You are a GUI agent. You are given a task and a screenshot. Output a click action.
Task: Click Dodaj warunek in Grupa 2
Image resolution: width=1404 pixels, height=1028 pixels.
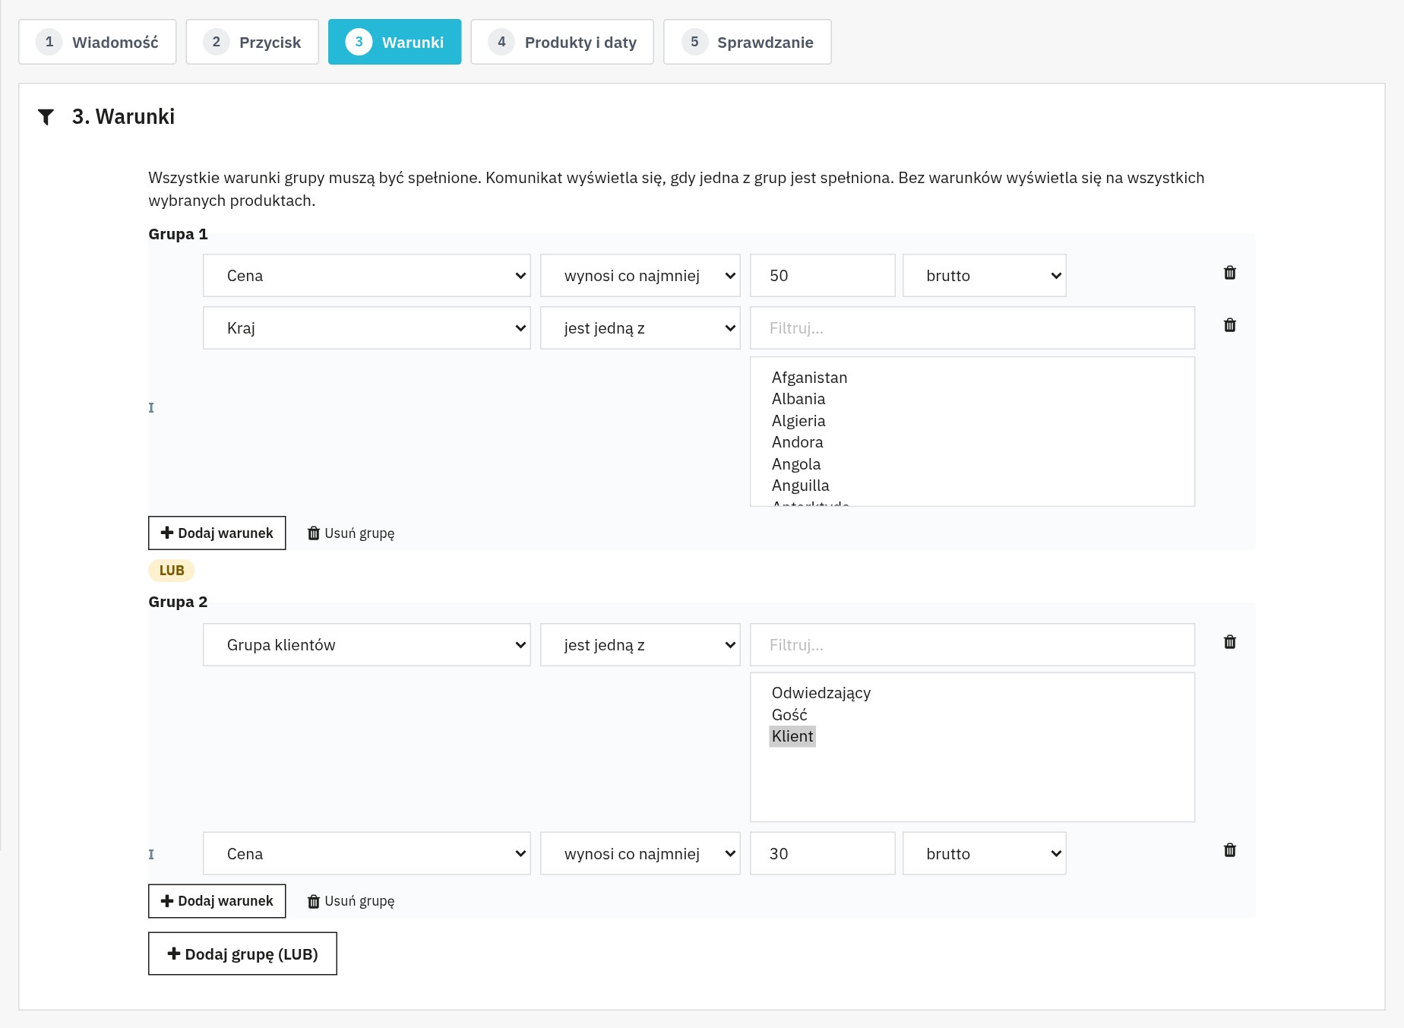[217, 900]
